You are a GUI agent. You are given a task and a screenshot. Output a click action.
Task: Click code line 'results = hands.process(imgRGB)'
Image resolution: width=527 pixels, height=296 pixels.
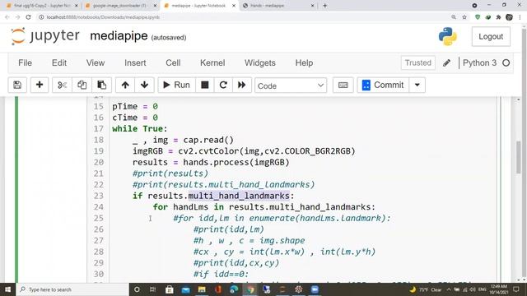pos(211,163)
